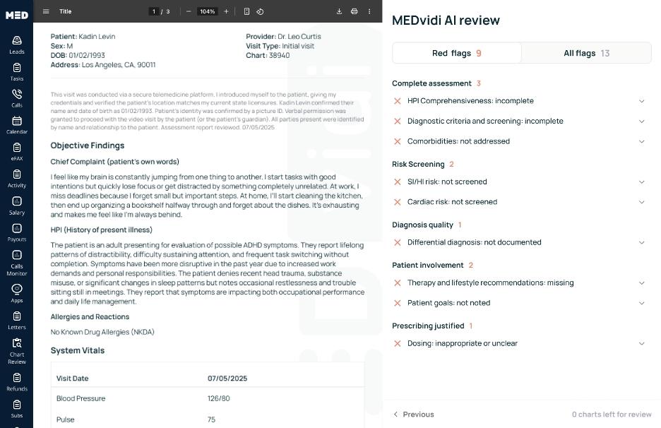Print the chart document

[x=354, y=11]
